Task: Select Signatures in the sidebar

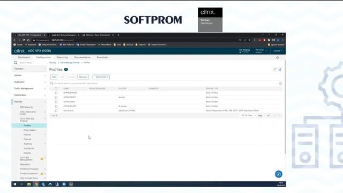Action: click(28, 149)
